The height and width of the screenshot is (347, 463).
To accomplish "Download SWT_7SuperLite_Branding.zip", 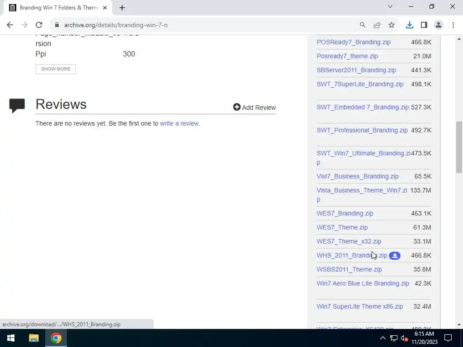I will coord(360,84).
